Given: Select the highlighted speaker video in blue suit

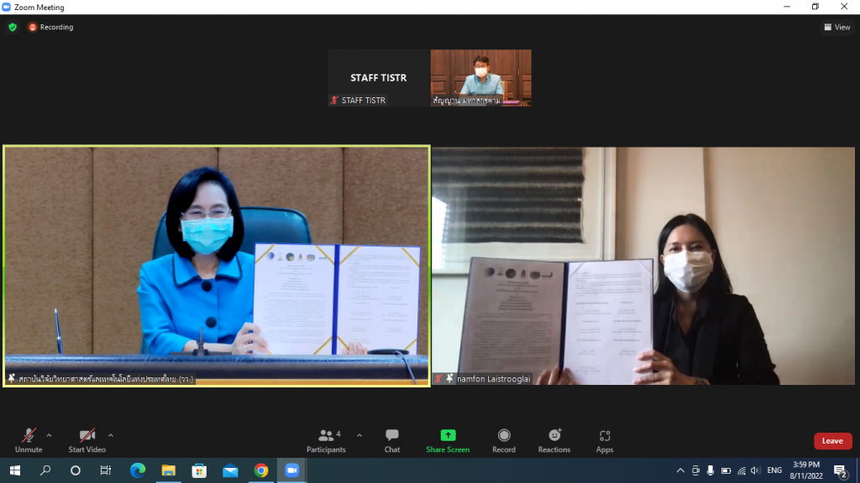Looking at the screenshot, I should pyautogui.click(x=217, y=266).
